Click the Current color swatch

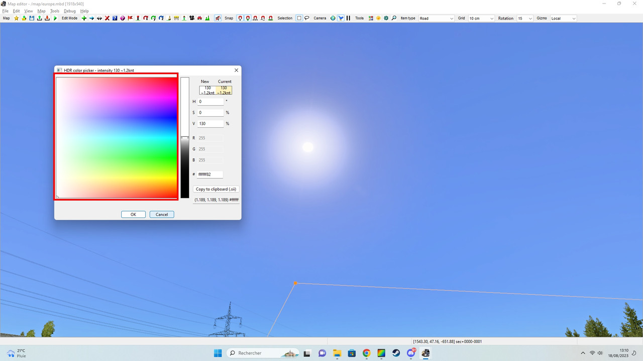pyautogui.click(x=224, y=90)
